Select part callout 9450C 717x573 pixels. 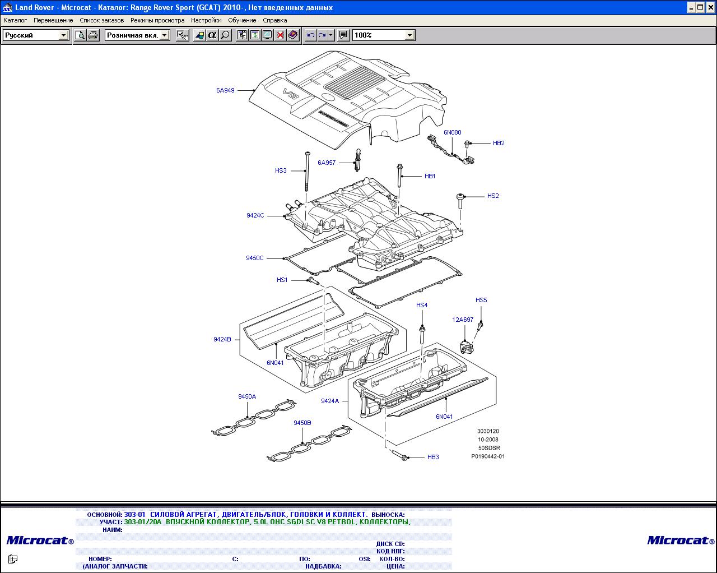pyautogui.click(x=254, y=258)
